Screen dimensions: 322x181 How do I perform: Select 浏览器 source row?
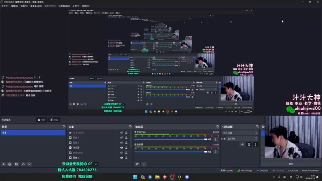pos(98,148)
